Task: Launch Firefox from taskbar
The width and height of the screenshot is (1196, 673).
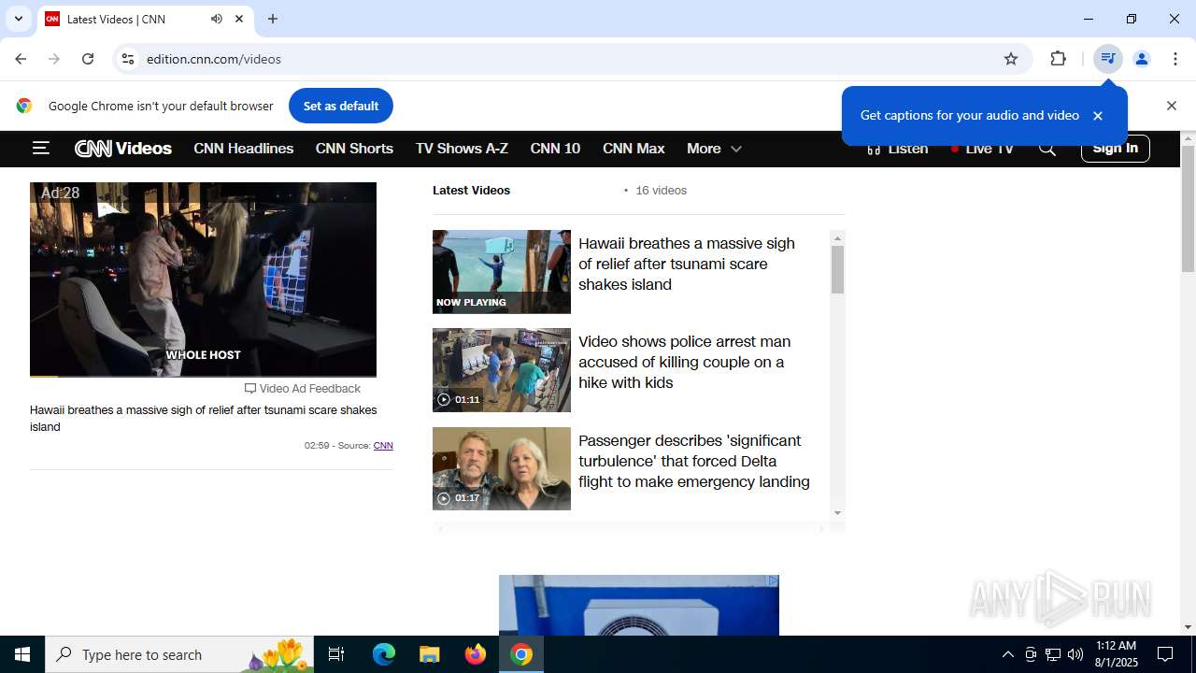Action: tap(476, 654)
